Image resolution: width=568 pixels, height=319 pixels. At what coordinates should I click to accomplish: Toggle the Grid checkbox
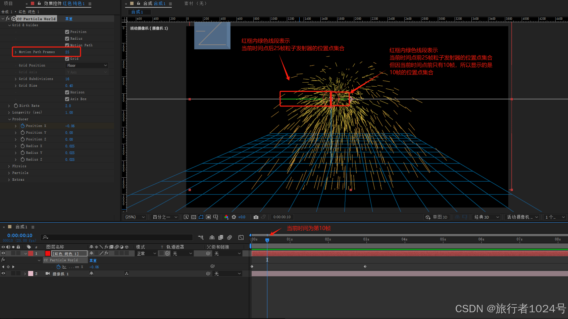tap(67, 59)
